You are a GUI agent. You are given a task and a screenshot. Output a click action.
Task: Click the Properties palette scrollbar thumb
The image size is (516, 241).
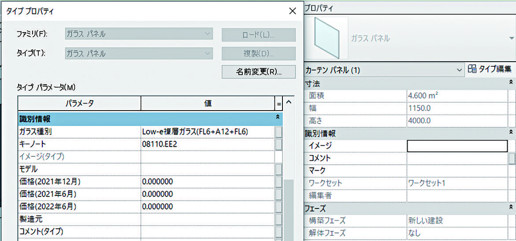[x=512, y=159]
